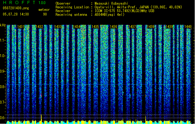The height and width of the screenshot is (124, 195).
Task: Click the Receiving antenna field label
Action: point(71,15)
